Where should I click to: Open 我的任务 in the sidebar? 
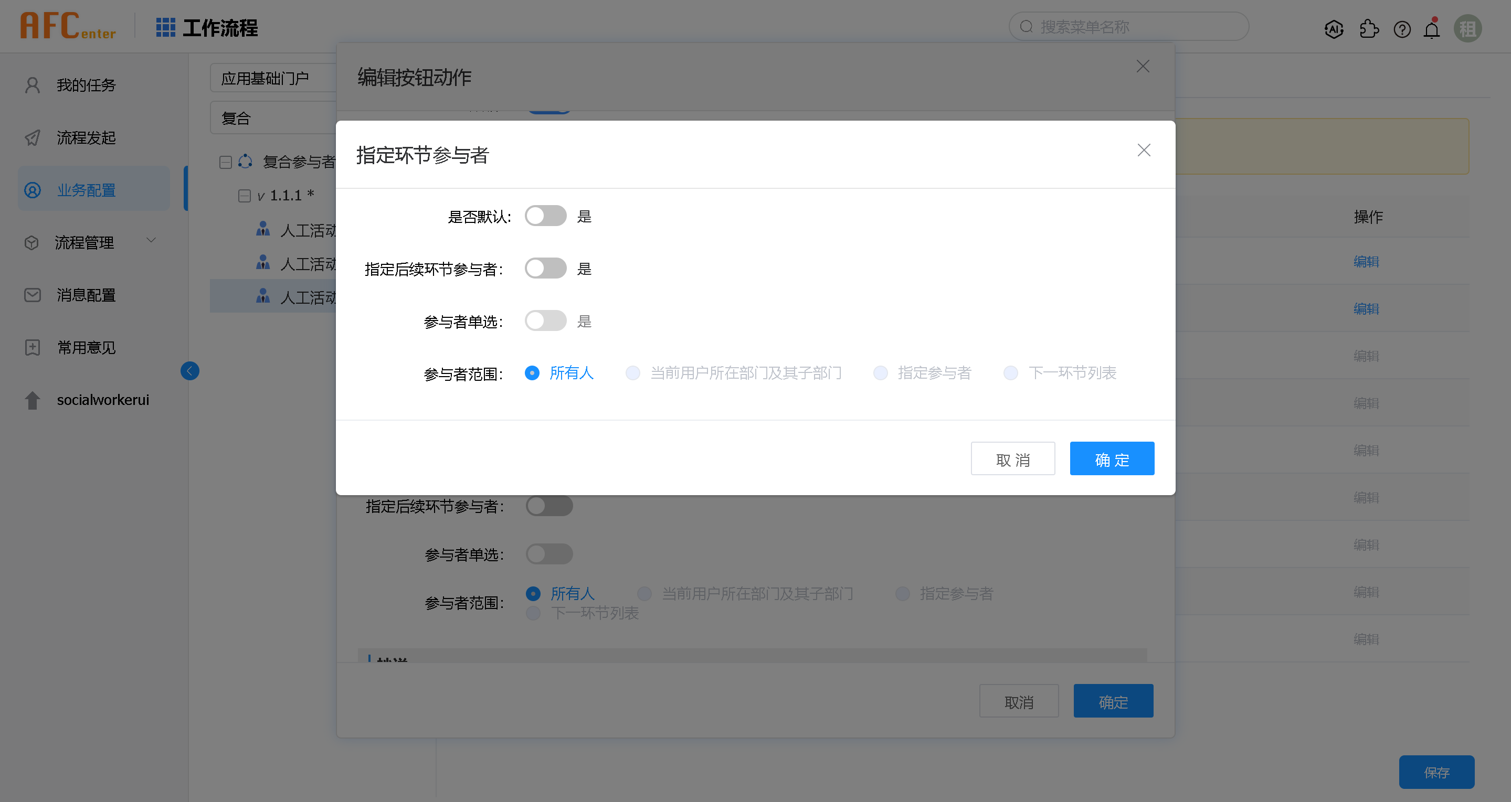click(x=86, y=85)
